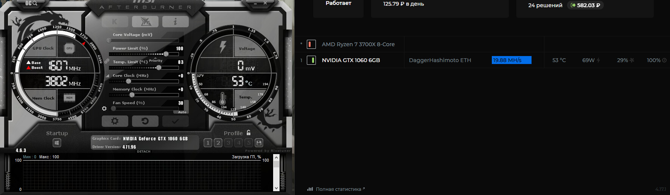Open OC Scanner in Afterburner
Image resolution: width=670 pixels, height=195 pixels.
[31, 3]
